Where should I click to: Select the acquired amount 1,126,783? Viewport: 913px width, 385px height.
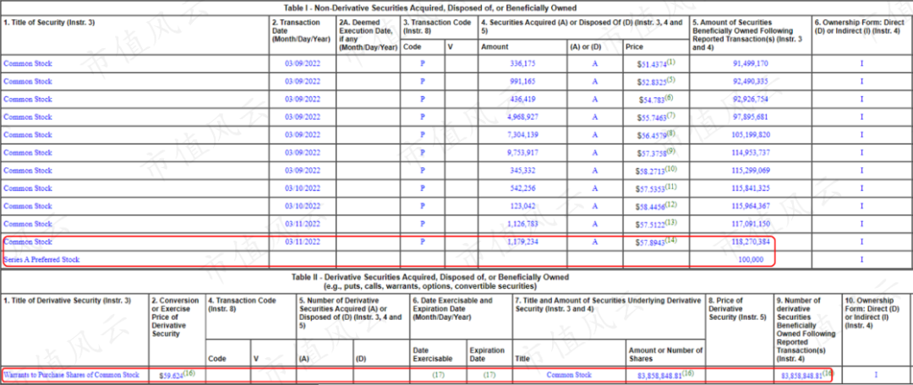522,224
